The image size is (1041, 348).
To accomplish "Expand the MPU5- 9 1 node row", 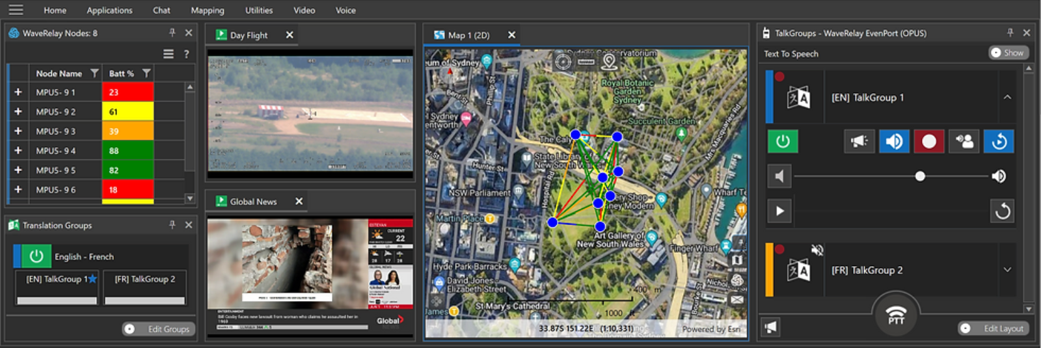I will (18, 92).
